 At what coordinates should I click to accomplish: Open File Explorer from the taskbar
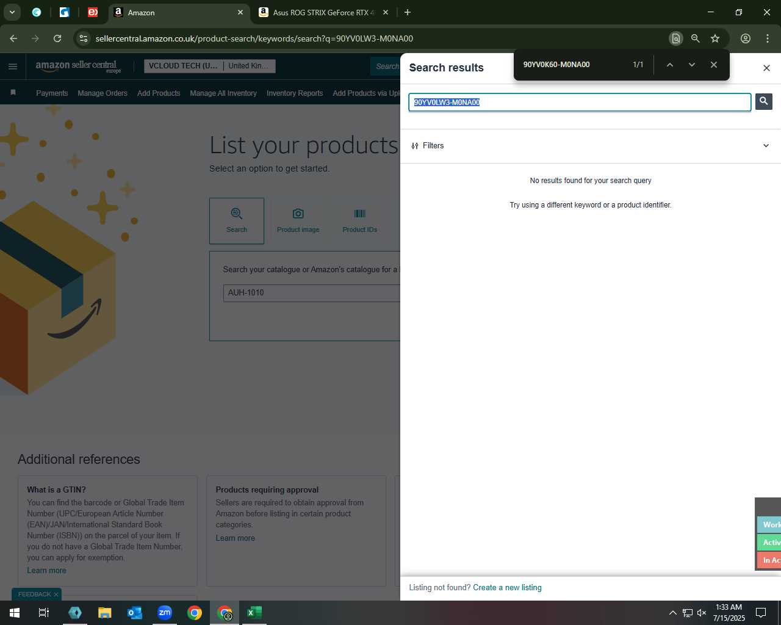coord(105,613)
